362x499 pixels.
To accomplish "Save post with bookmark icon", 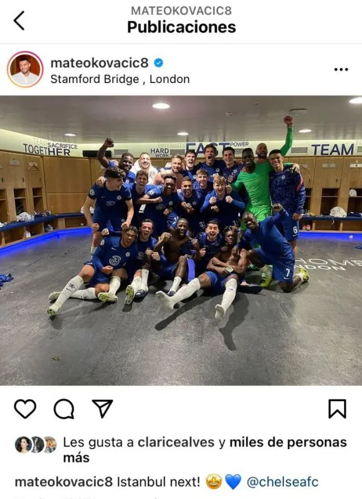I will [x=337, y=409].
